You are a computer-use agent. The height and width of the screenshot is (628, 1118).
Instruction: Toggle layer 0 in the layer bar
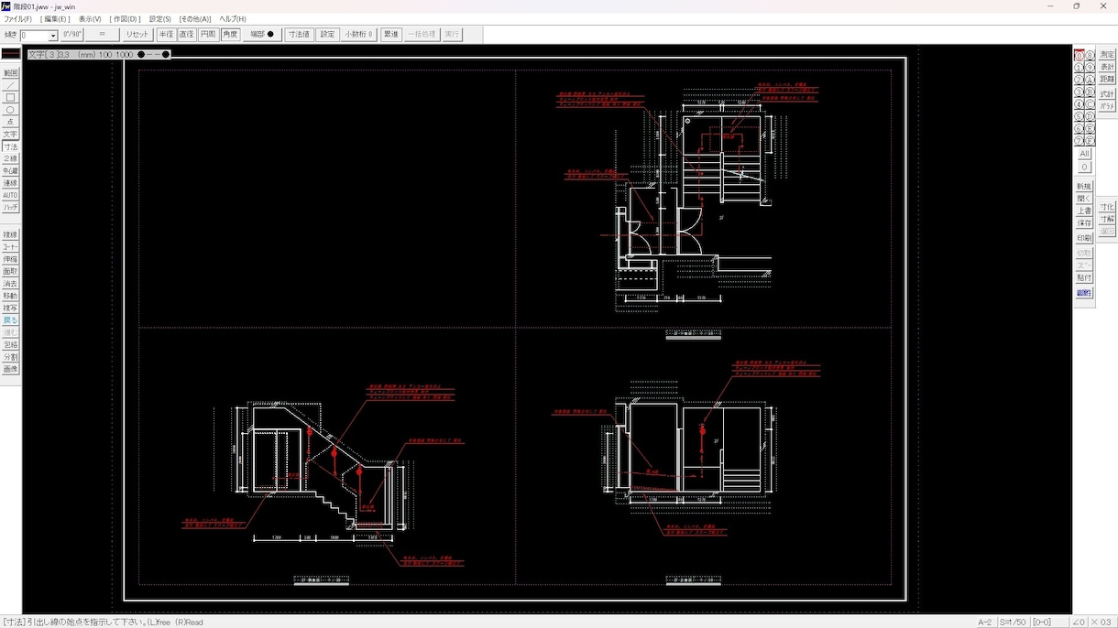click(x=1080, y=56)
